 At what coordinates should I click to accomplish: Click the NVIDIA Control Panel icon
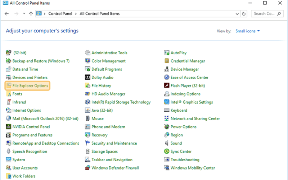click(x=8, y=127)
